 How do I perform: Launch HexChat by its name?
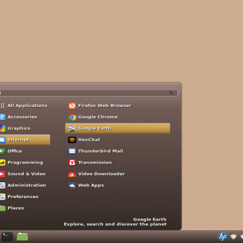coord(89,140)
